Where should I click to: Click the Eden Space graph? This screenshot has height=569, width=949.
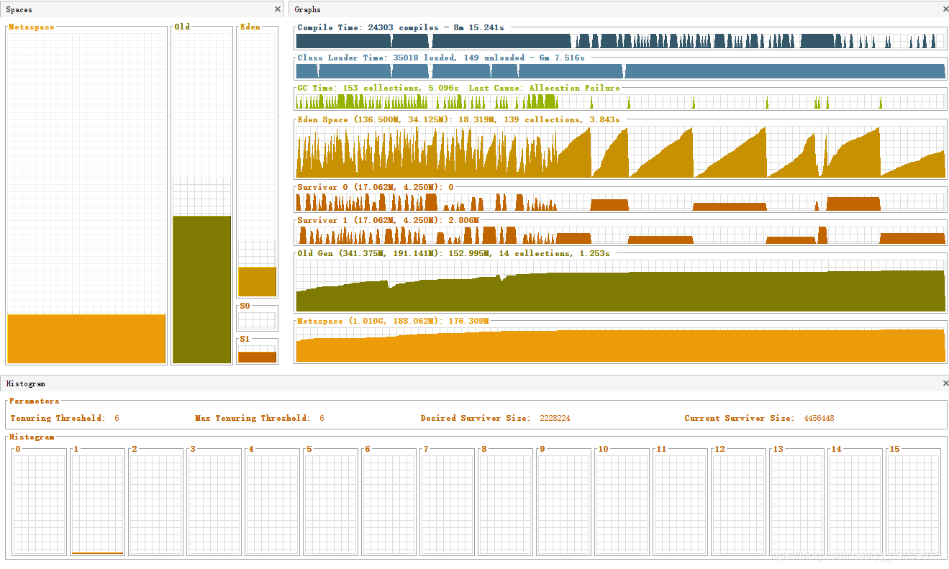[x=620, y=152]
